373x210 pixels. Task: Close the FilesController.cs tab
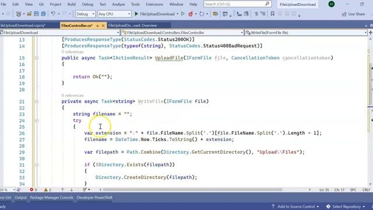[103, 26]
